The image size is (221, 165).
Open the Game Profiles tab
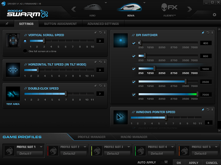coord(22,137)
